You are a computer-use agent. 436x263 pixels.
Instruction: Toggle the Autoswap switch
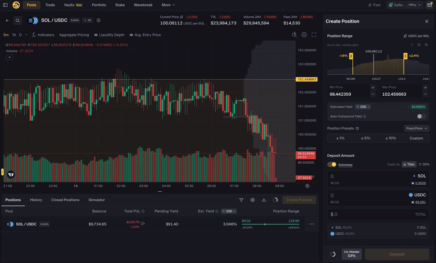[332, 164]
